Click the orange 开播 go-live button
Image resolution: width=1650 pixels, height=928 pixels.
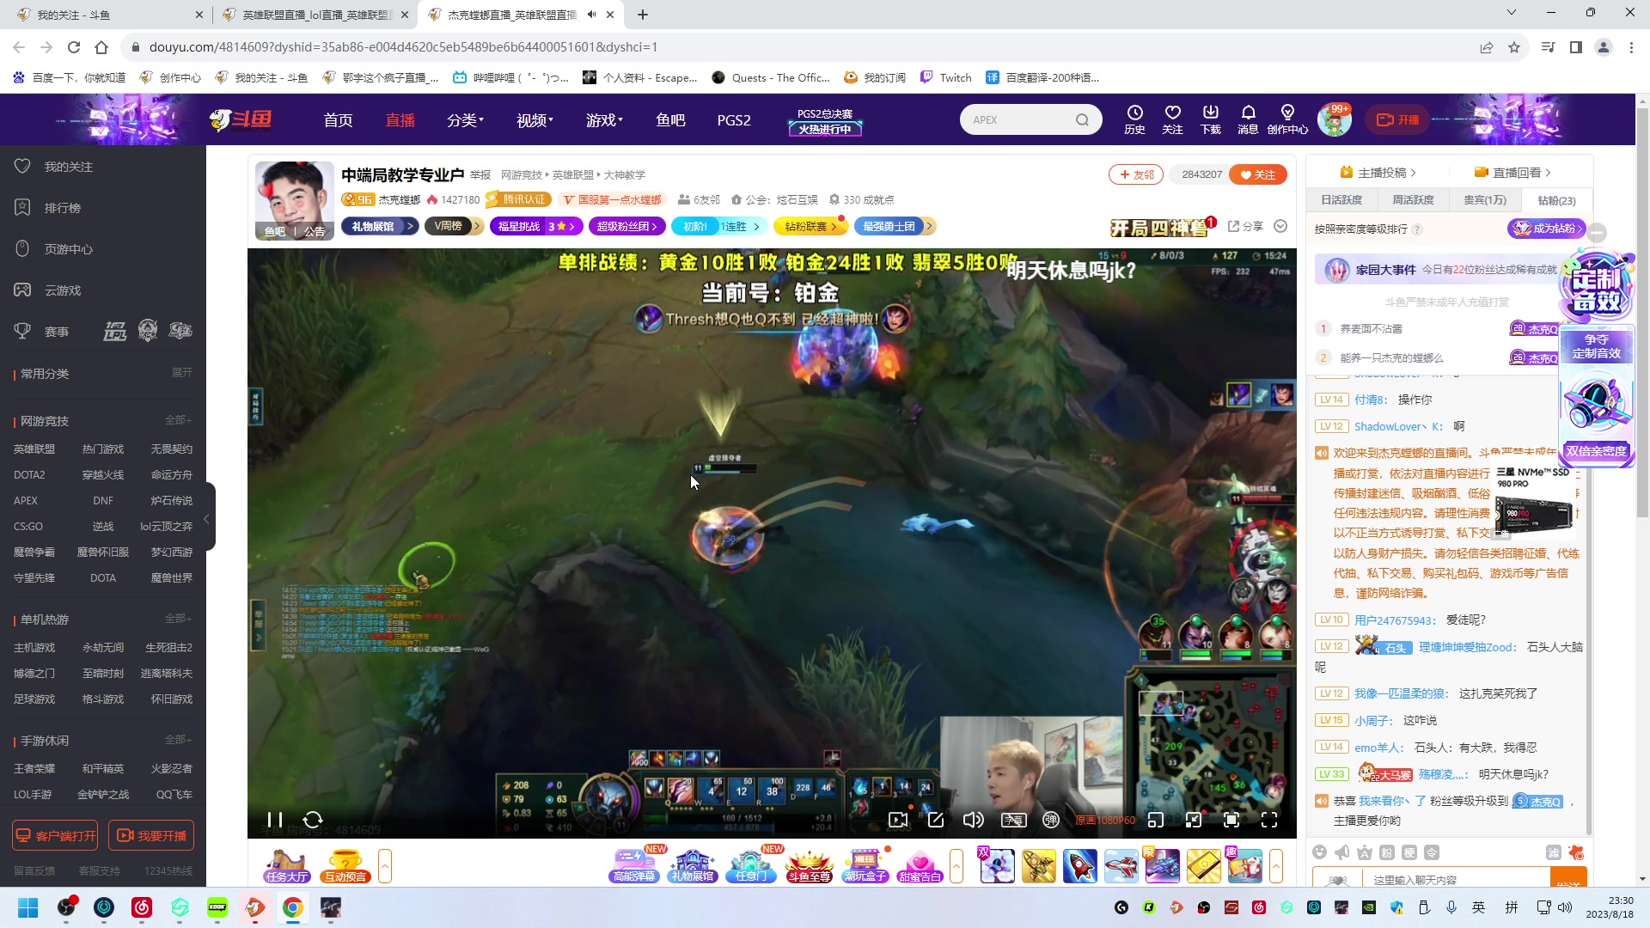[1397, 119]
